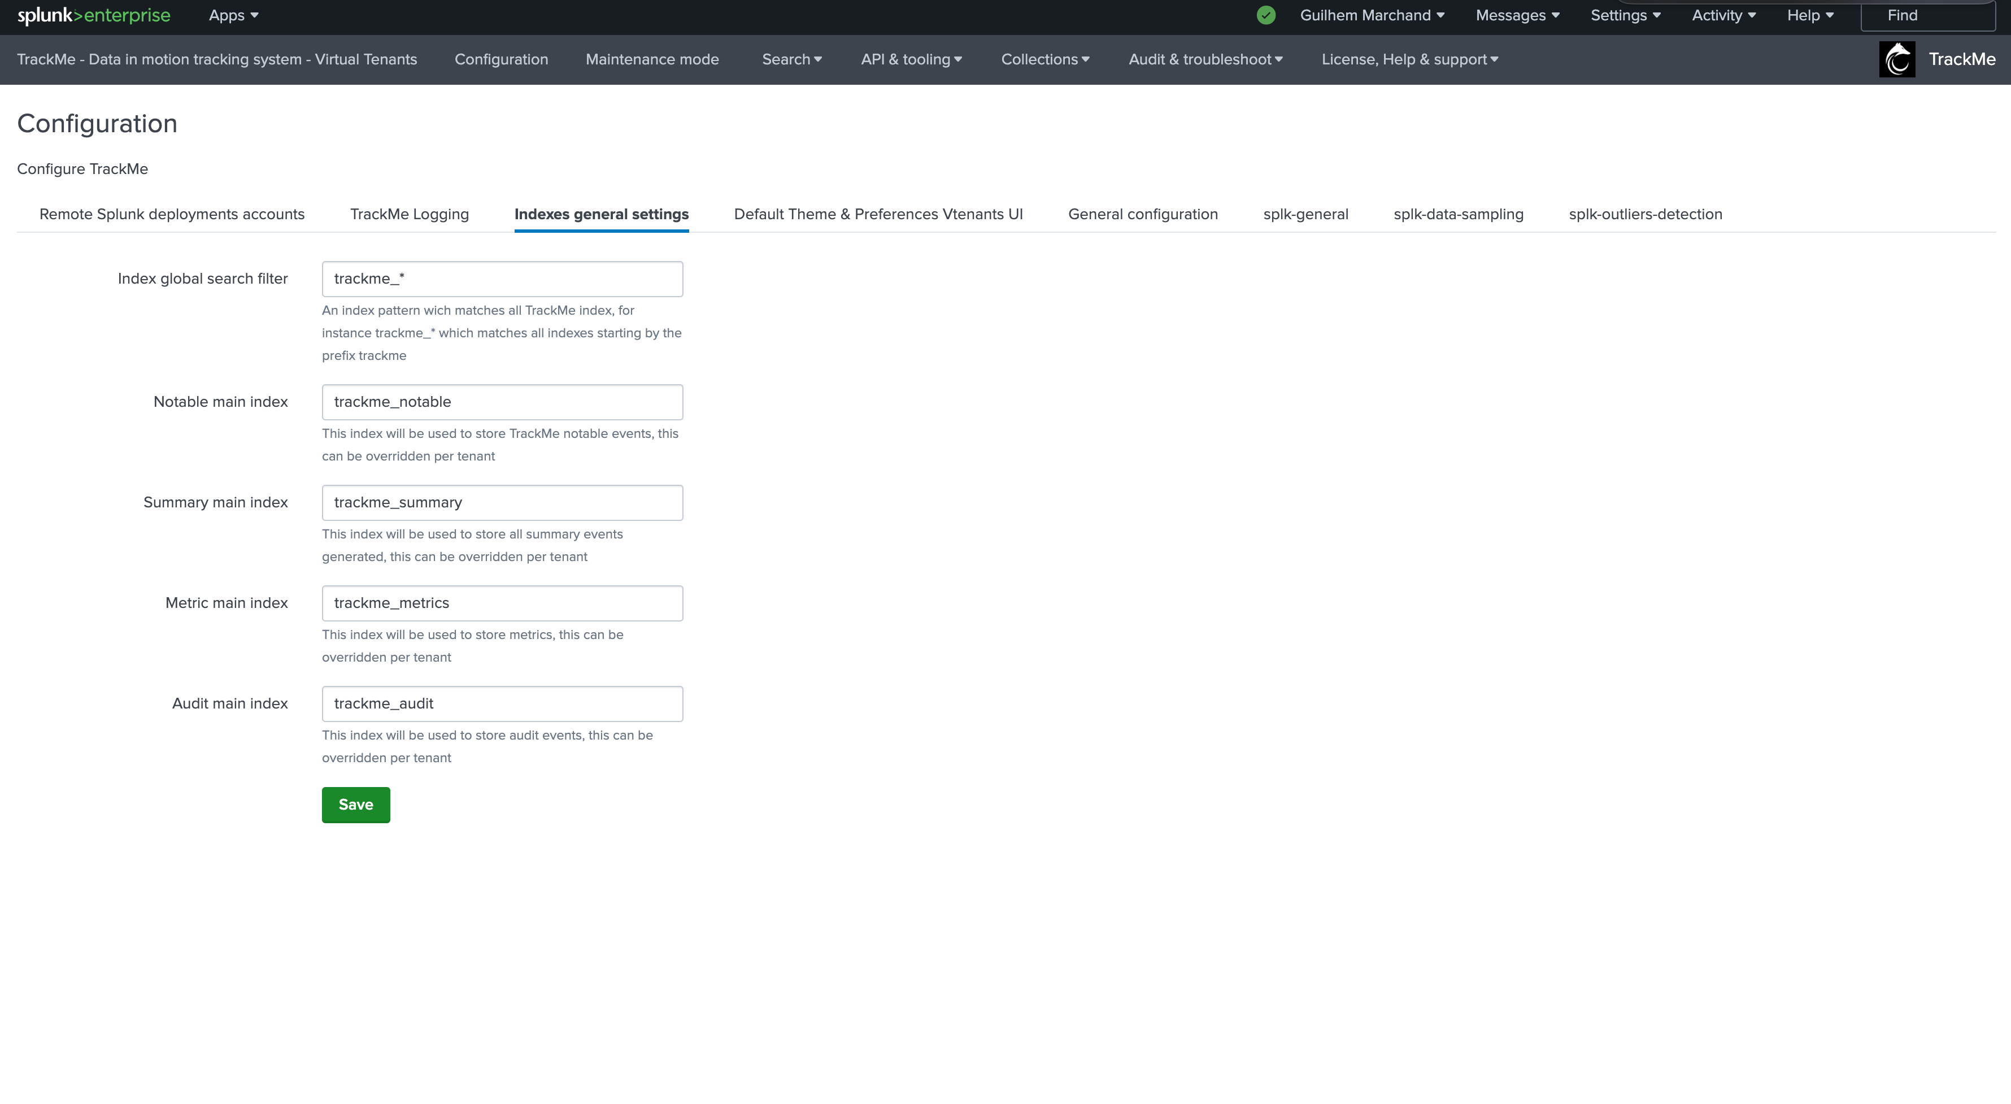The height and width of the screenshot is (1104, 2011).
Task: Switch to TrackMe Logging tab
Action: 409,214
